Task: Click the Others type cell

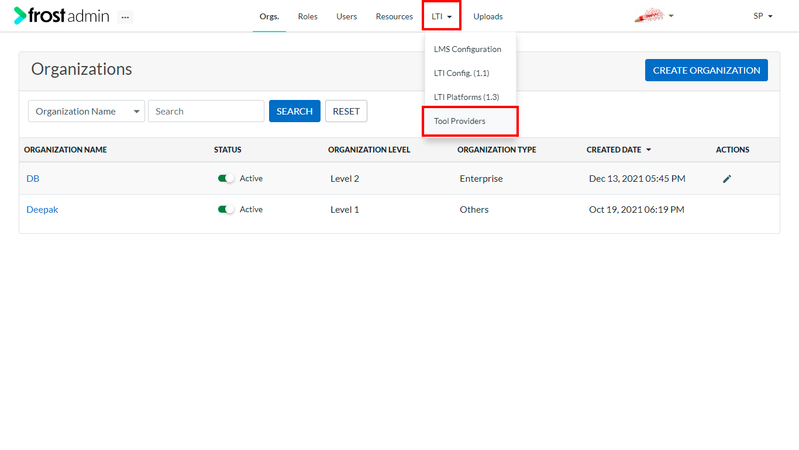Action: [474, 209]
